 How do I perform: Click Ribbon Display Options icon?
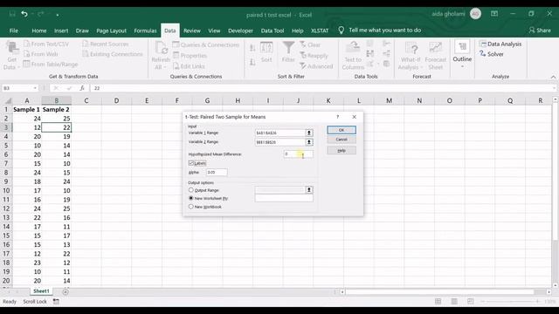(494, 14)
